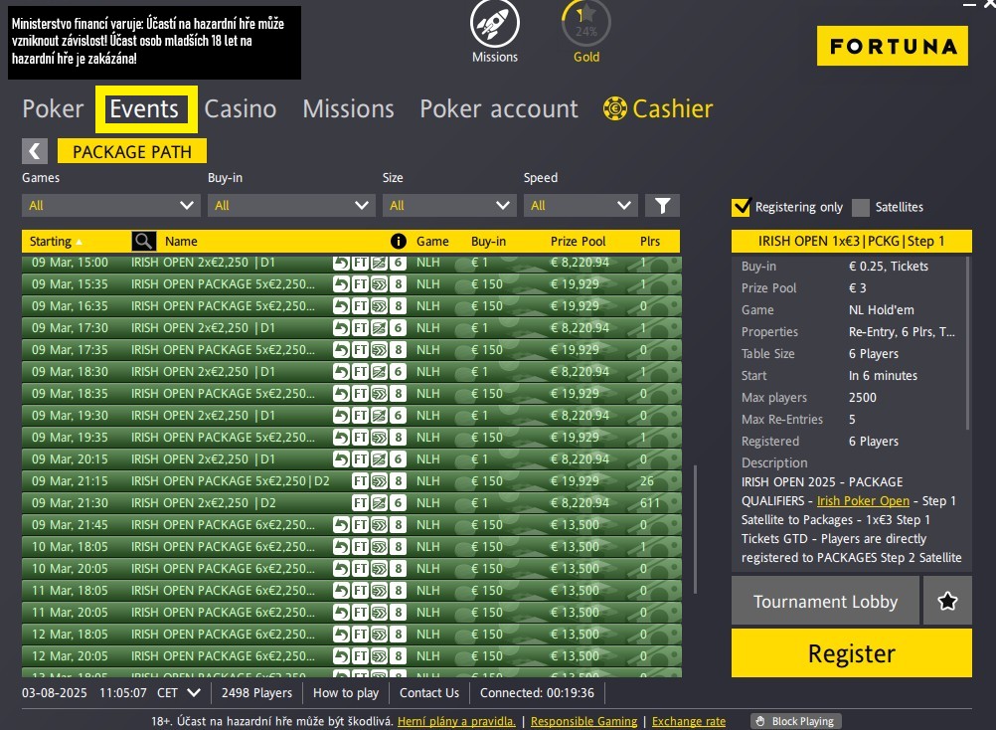Switch to the Poker tab
Image resolution: width=996 pixels, height=730 pixels.
pyautogui.click(x=53, y=108)
